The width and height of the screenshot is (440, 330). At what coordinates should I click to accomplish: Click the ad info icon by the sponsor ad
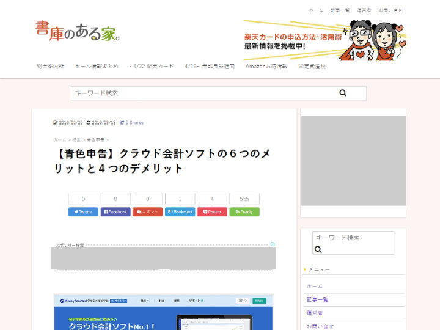[x=273, y=244]
